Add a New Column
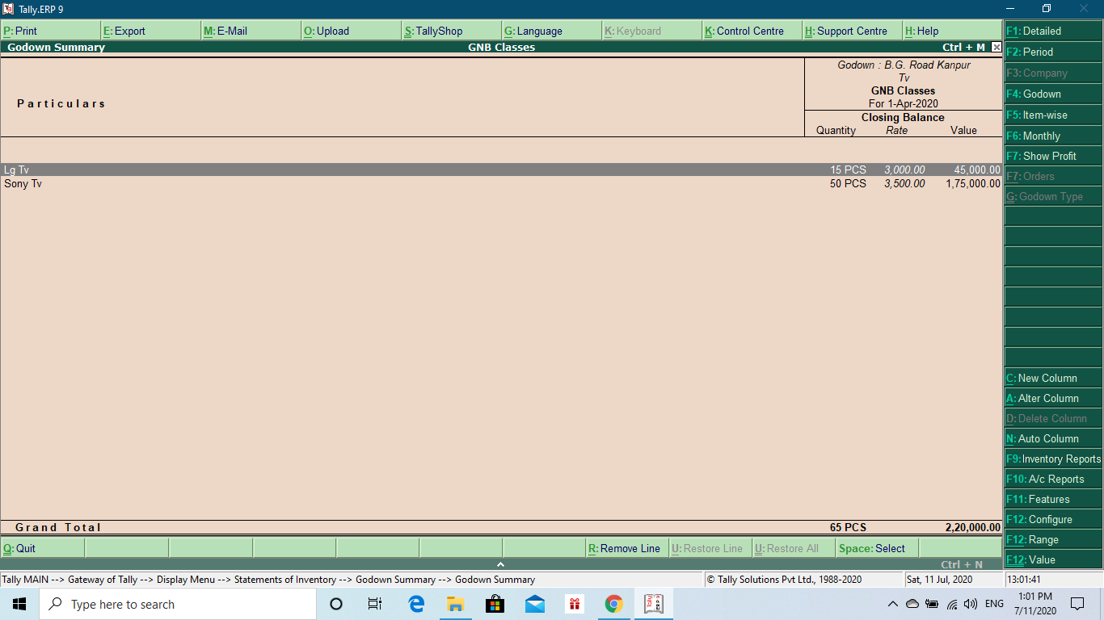1104x620 pixels. 1053,378
